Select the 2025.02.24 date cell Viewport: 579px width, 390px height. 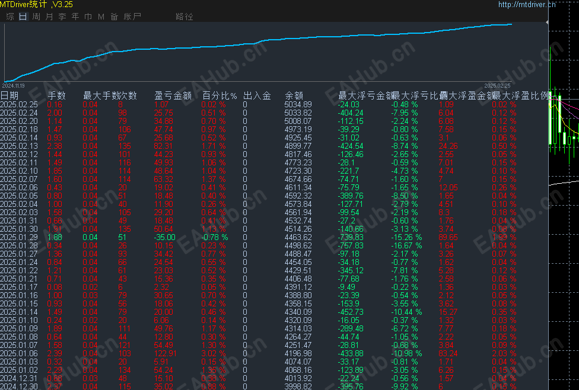point(19,113)
